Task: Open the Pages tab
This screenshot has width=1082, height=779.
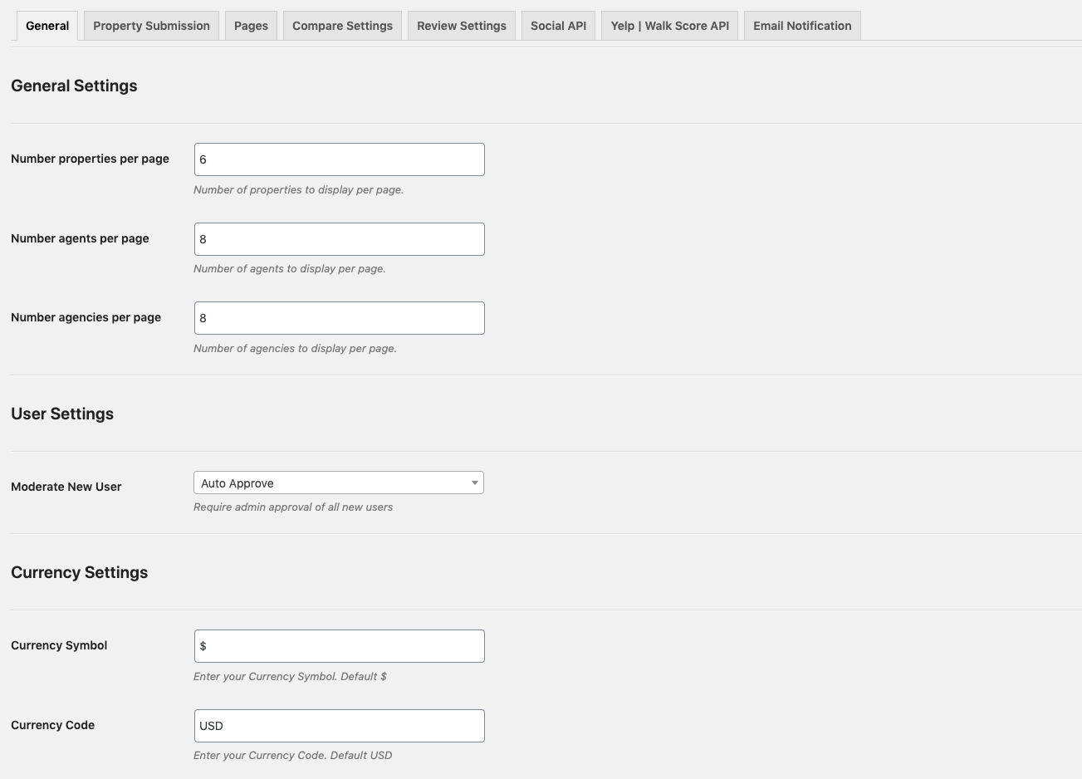Action: [x=251, y=26]
